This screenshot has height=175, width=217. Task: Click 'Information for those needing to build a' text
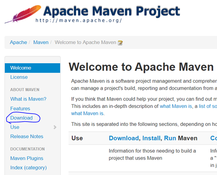coord(152,151)
